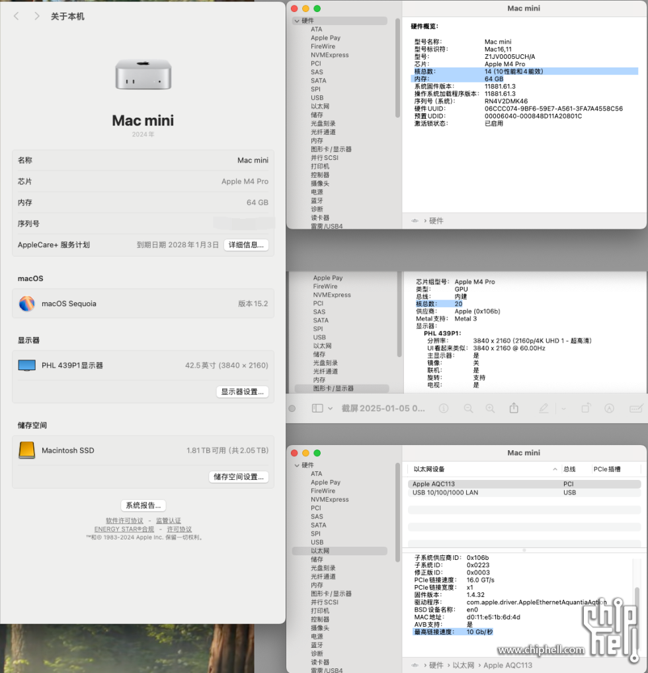Toggle the Preview sidebar view icon
This screenshot has height=673, width=648.
(x=317, y=408)
